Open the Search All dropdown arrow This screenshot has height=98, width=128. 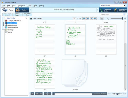pyautogui.click(x=124, y=15)
